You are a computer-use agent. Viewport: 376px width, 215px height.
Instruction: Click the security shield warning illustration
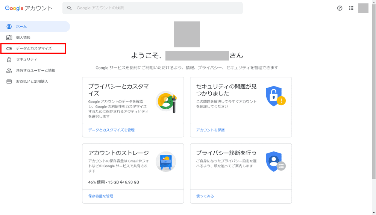pyautogui.click(x=276, y=96)
